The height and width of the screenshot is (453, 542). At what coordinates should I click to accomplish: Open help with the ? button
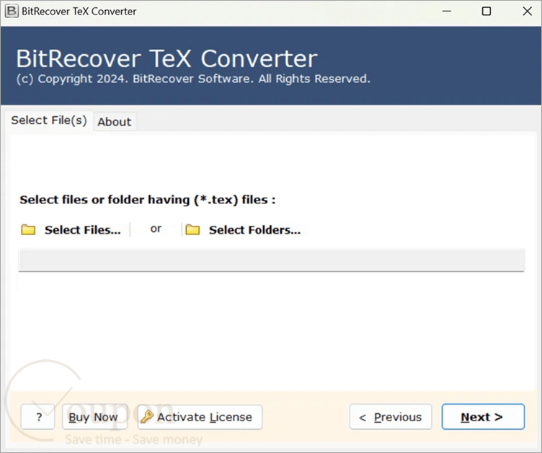click(x=38, y=417)
